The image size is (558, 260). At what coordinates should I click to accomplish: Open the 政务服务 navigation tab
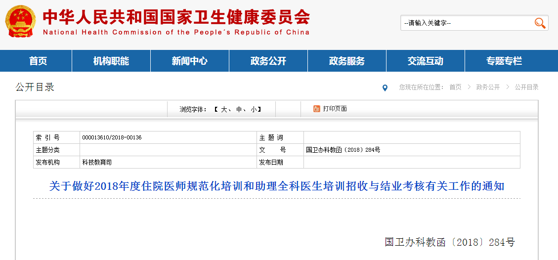347,61
